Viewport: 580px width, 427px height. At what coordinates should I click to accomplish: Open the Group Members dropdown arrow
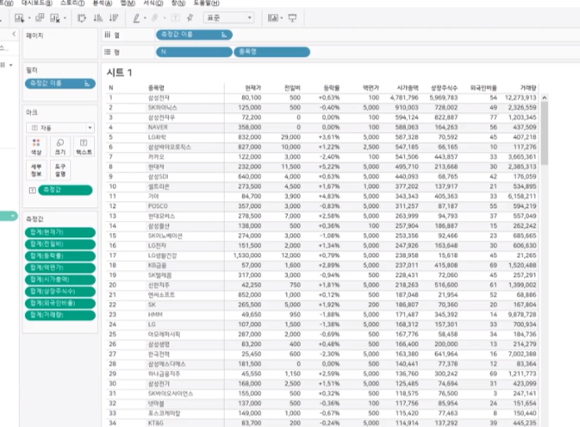pos(165,18)
